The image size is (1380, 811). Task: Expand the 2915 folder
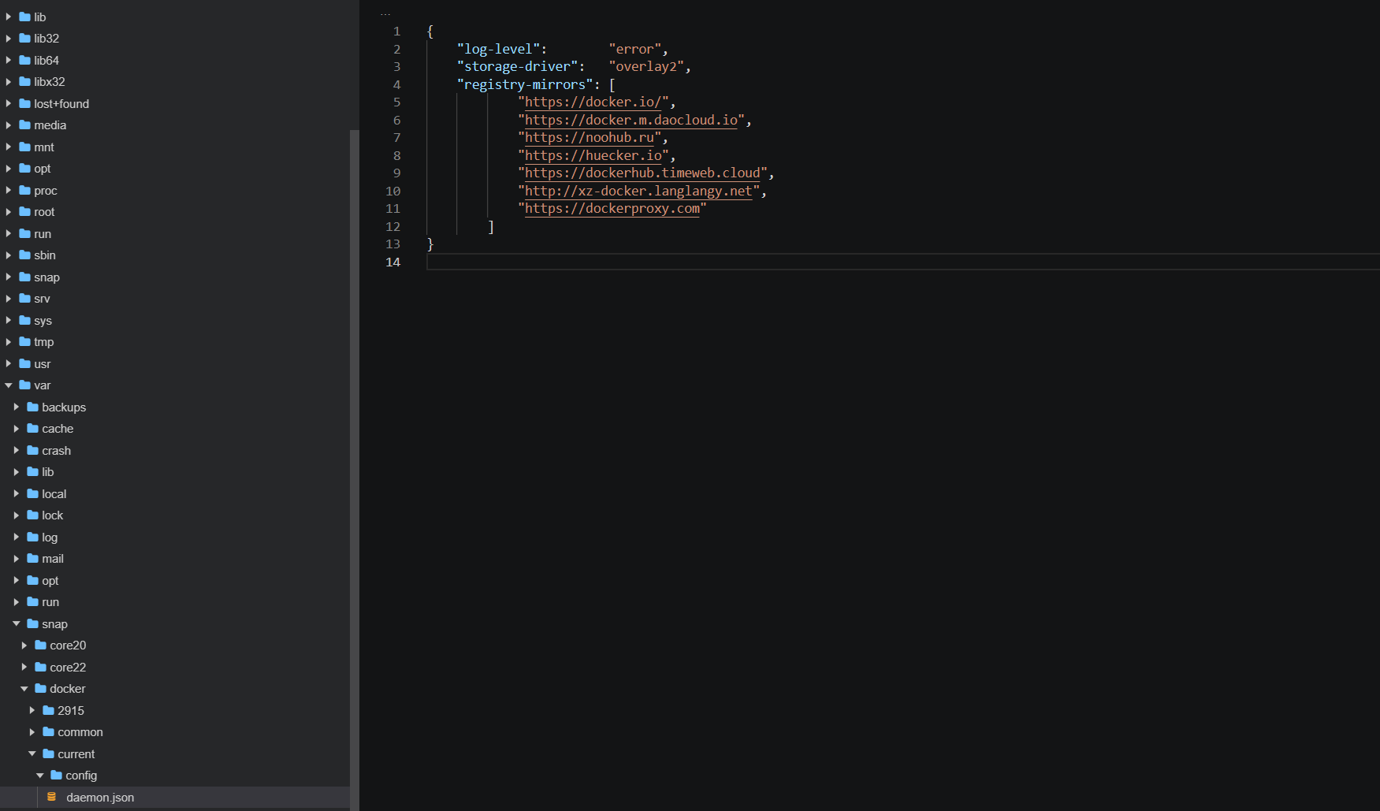(x=32, y=710)
